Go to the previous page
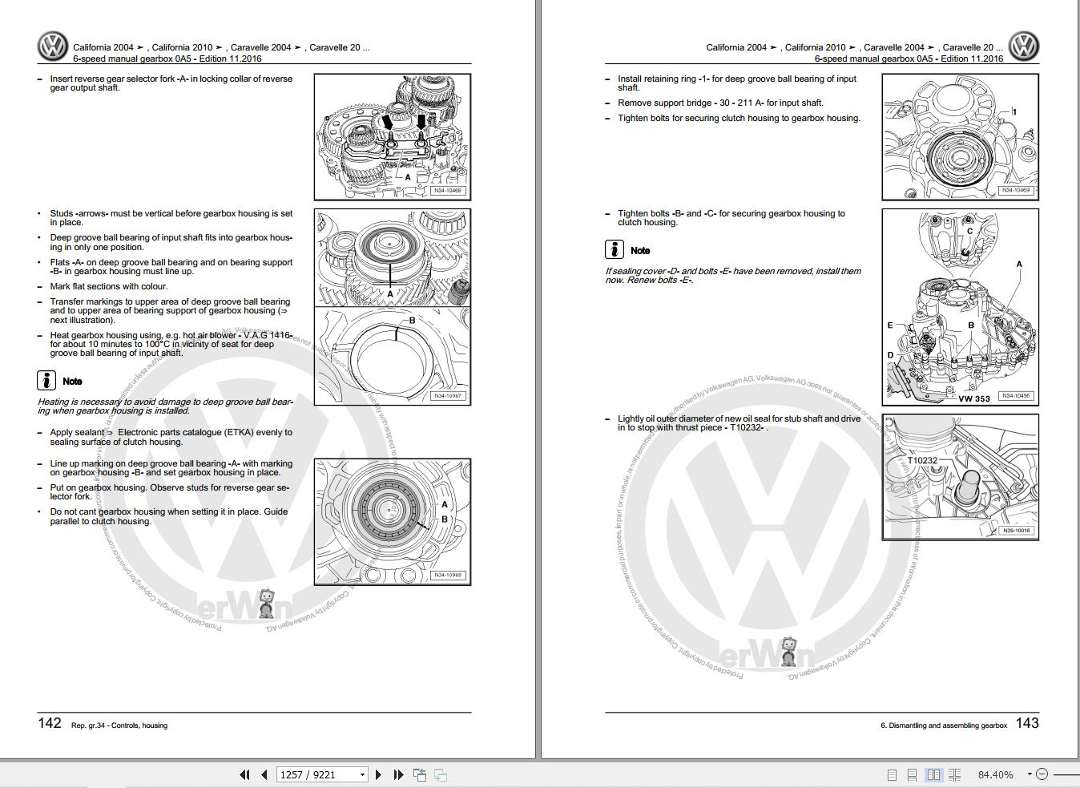This screenshot has width=1080, height=788. 264,774
